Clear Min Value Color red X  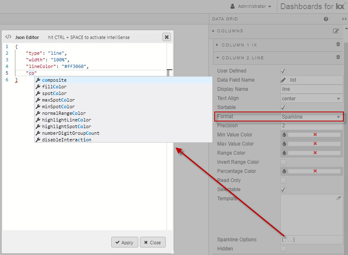coord(315,135)
